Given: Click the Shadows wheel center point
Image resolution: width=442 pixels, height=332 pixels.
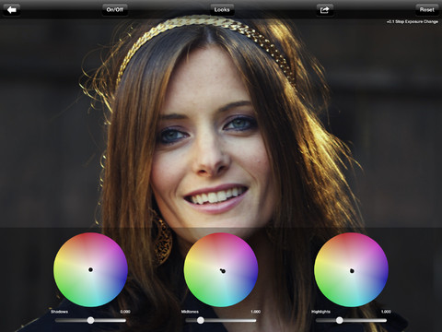Looking at the screenshot, I should coord(90,269).
